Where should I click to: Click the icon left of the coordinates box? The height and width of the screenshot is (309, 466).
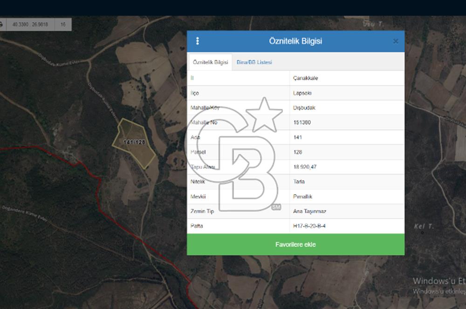[1, 24]
